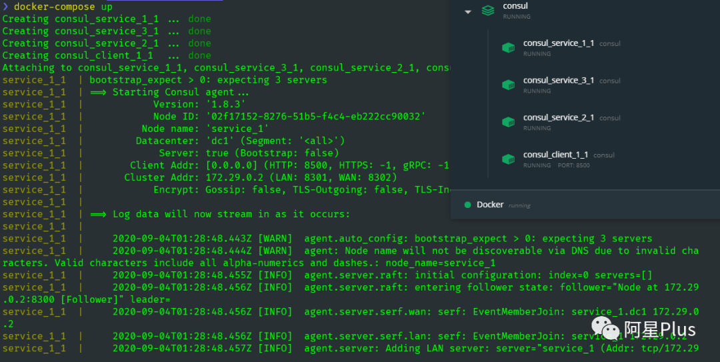
Task: Click the Client Addr [0.0.0.0] line
Action: (x=289, y=165)
